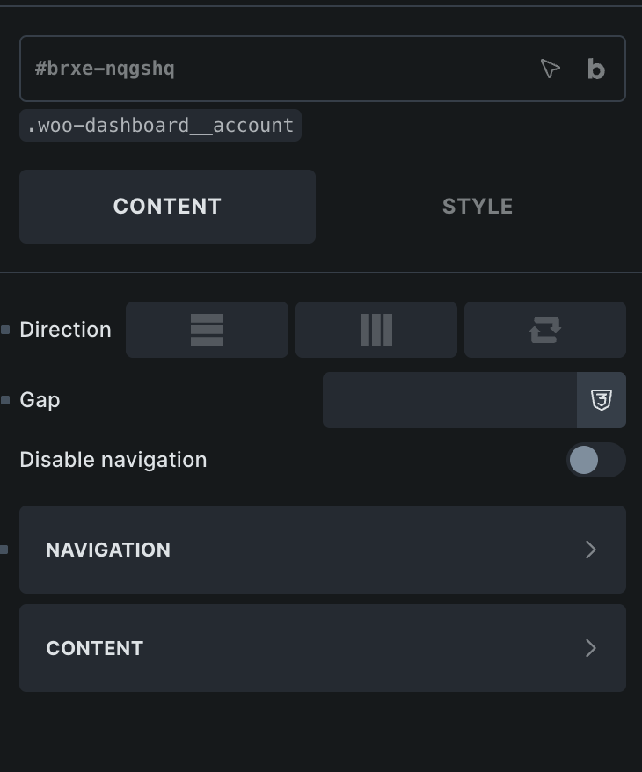The height and width of the screenshot is (772, 642).
Task: Click the chevron arrow on NAVIGATION row
Action: coord(591,550)
